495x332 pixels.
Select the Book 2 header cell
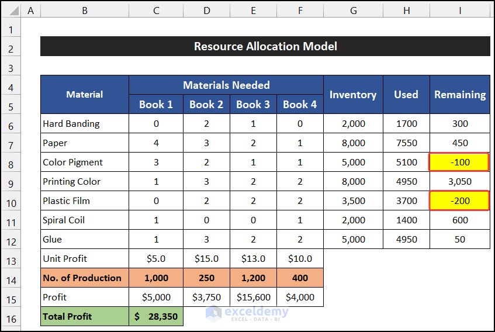pyautogui.click(x=206, y=104)
